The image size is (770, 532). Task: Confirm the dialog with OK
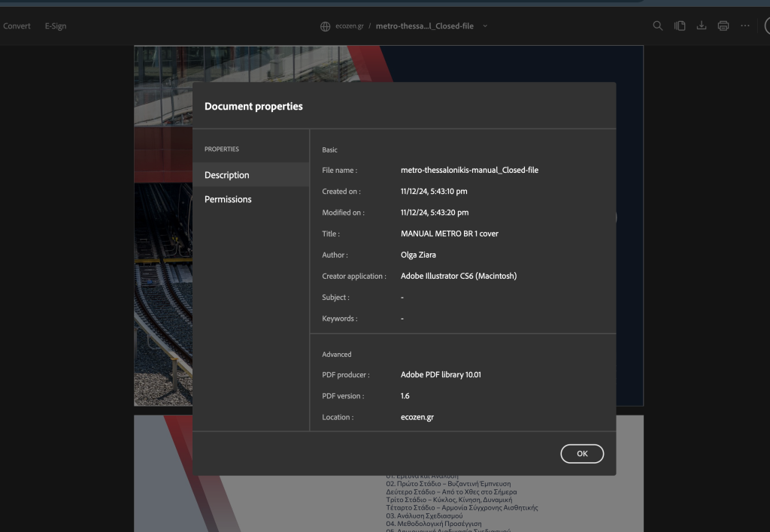(x=582, y=453)
